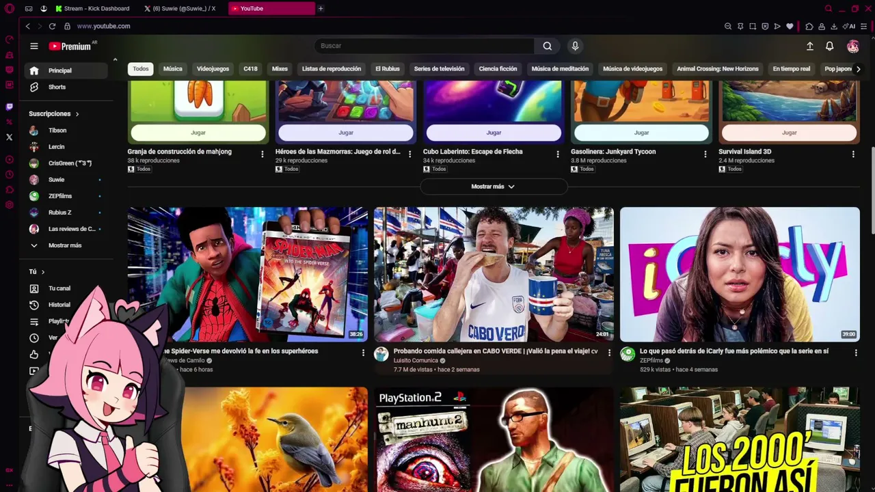Screen dimensions: 875x492
Task: Expand the Suscripciones section
Action: point(54,113)
